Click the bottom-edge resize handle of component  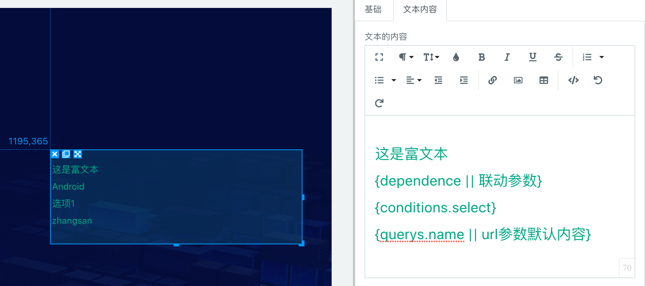(x=176, y=245)
